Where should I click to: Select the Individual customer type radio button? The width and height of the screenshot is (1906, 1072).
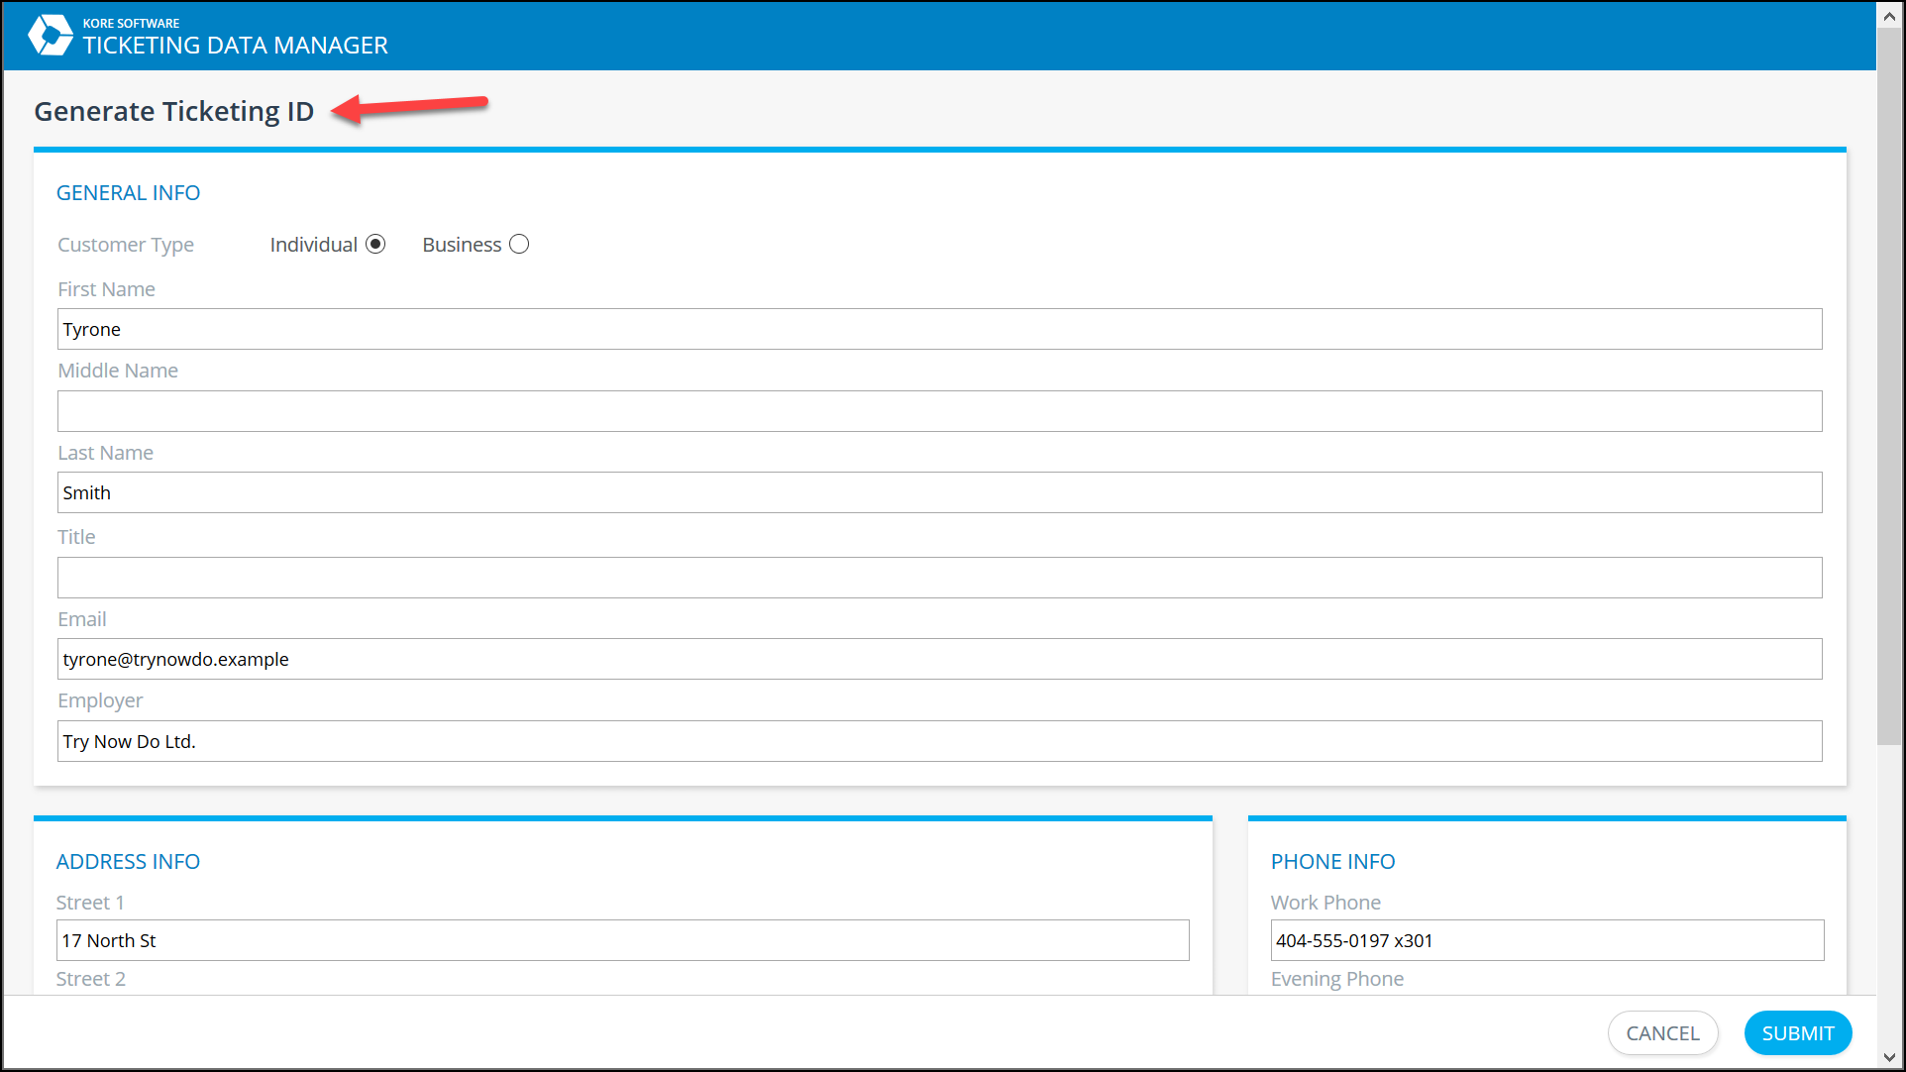click(x=375, y=244)
